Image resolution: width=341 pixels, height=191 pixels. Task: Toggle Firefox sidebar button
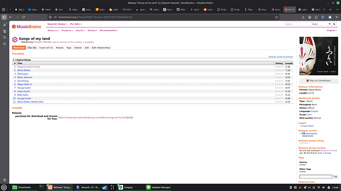4,17
